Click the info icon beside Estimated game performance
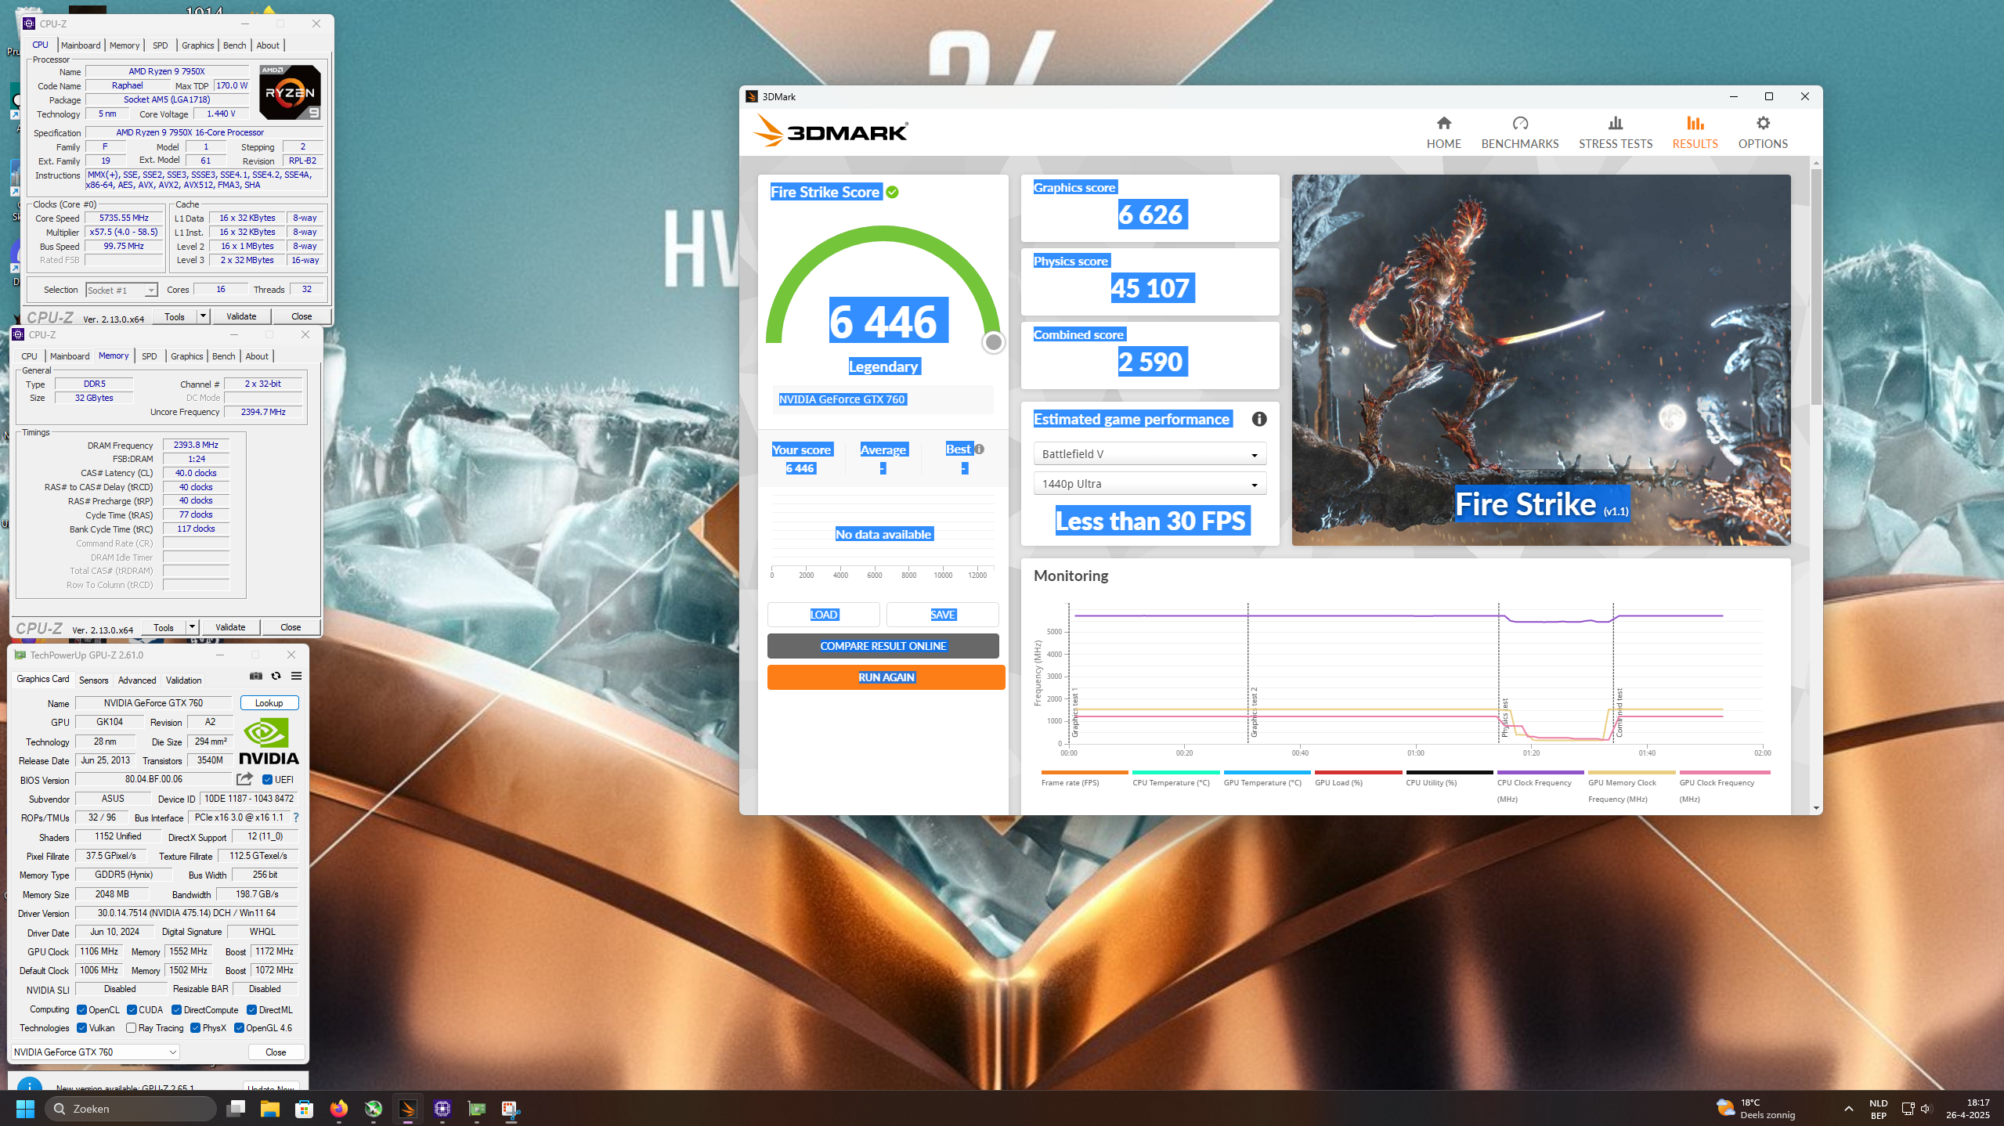2004x1126 pixels. click(x=1258, y=419)
